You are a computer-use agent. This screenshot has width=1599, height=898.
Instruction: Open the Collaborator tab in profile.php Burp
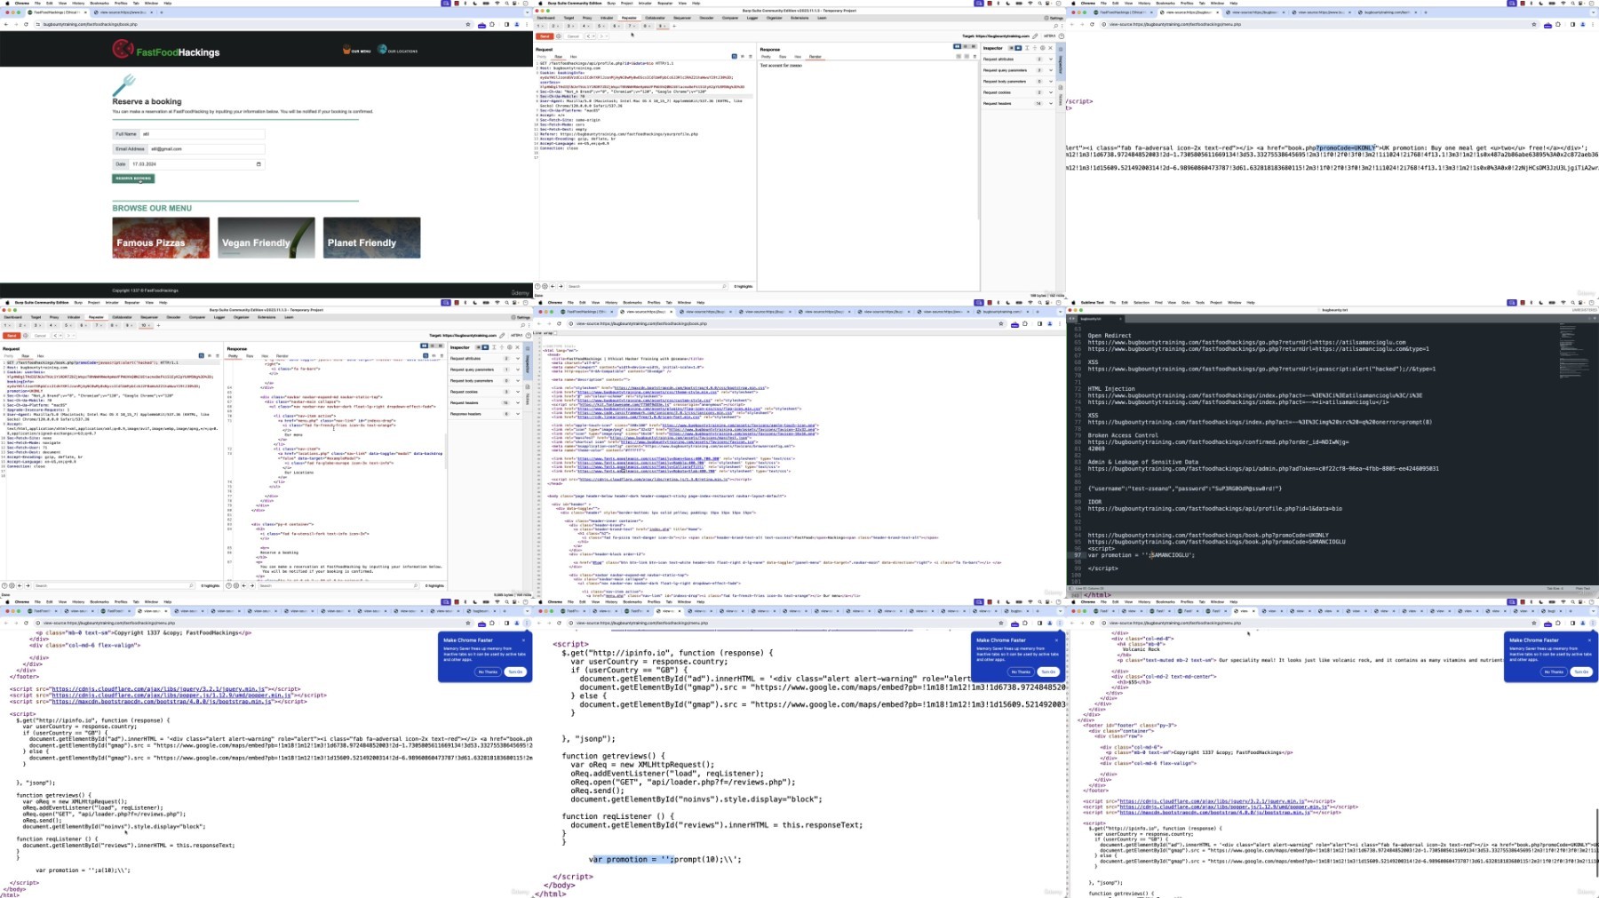(655, 18)
